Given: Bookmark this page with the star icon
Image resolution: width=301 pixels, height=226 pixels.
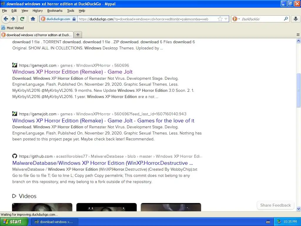Looking at the screenshot, I should tap(220, 19).
